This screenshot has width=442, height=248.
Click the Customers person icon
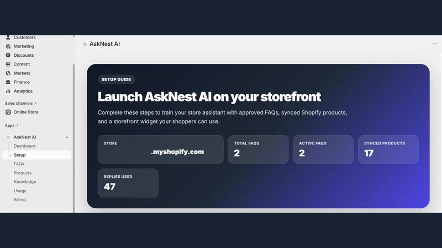(x=8, y=37)
